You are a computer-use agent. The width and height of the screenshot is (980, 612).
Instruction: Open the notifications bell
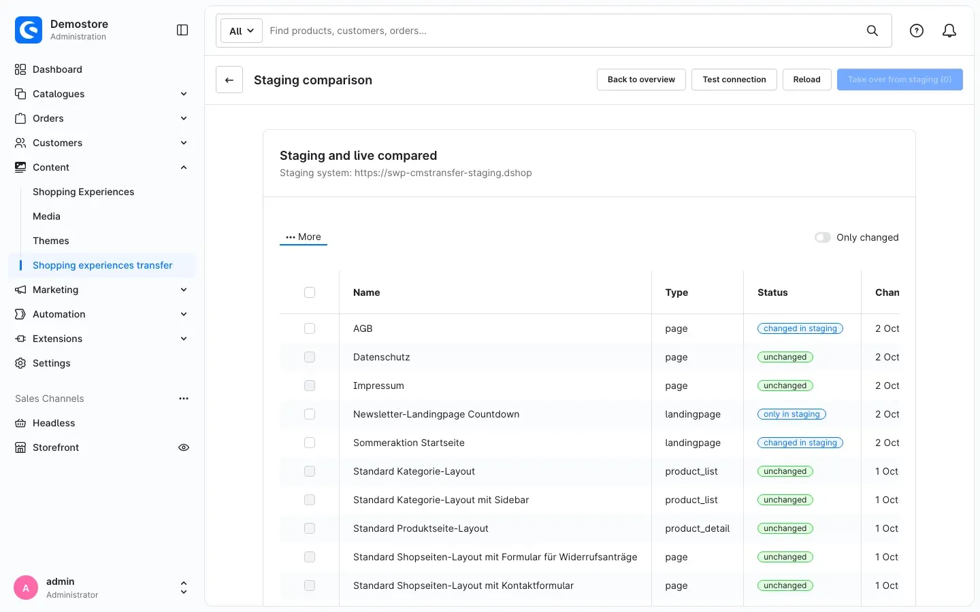pos(949,31)
